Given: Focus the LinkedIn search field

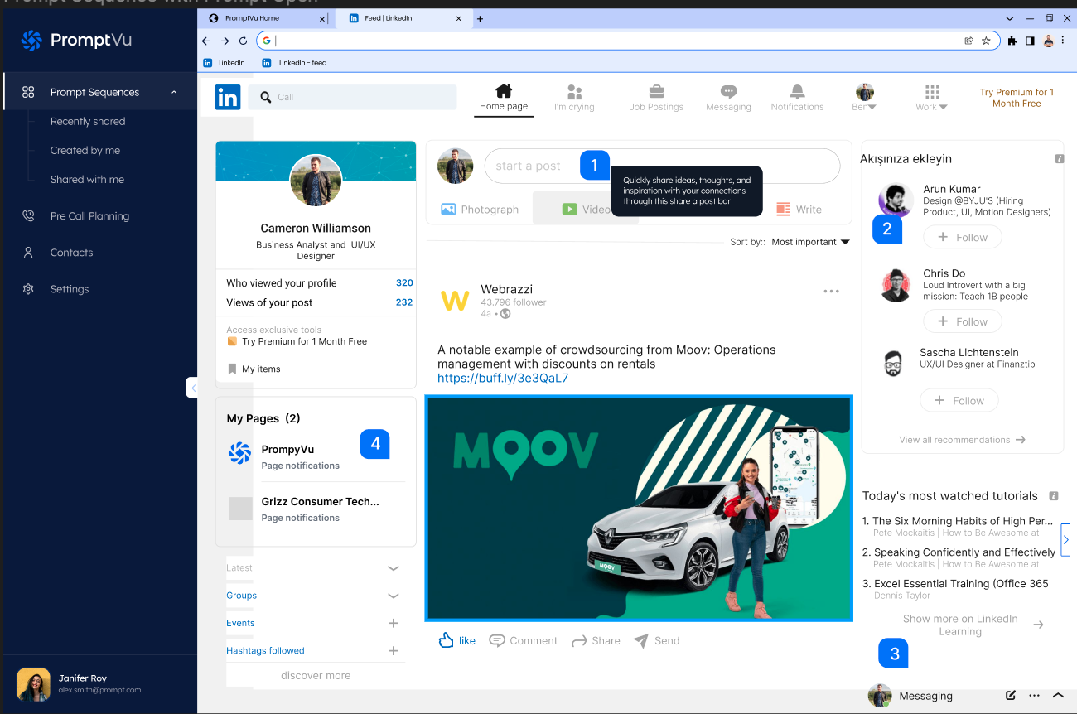Looking at the screenshot, I should tap(353, 97).
